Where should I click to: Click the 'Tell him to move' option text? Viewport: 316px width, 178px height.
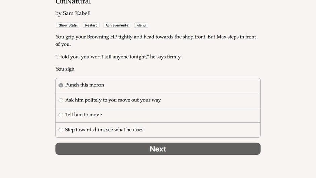83,115
